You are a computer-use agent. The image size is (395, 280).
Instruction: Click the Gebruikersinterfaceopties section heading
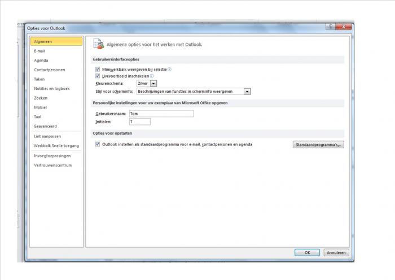click(116, 59)
